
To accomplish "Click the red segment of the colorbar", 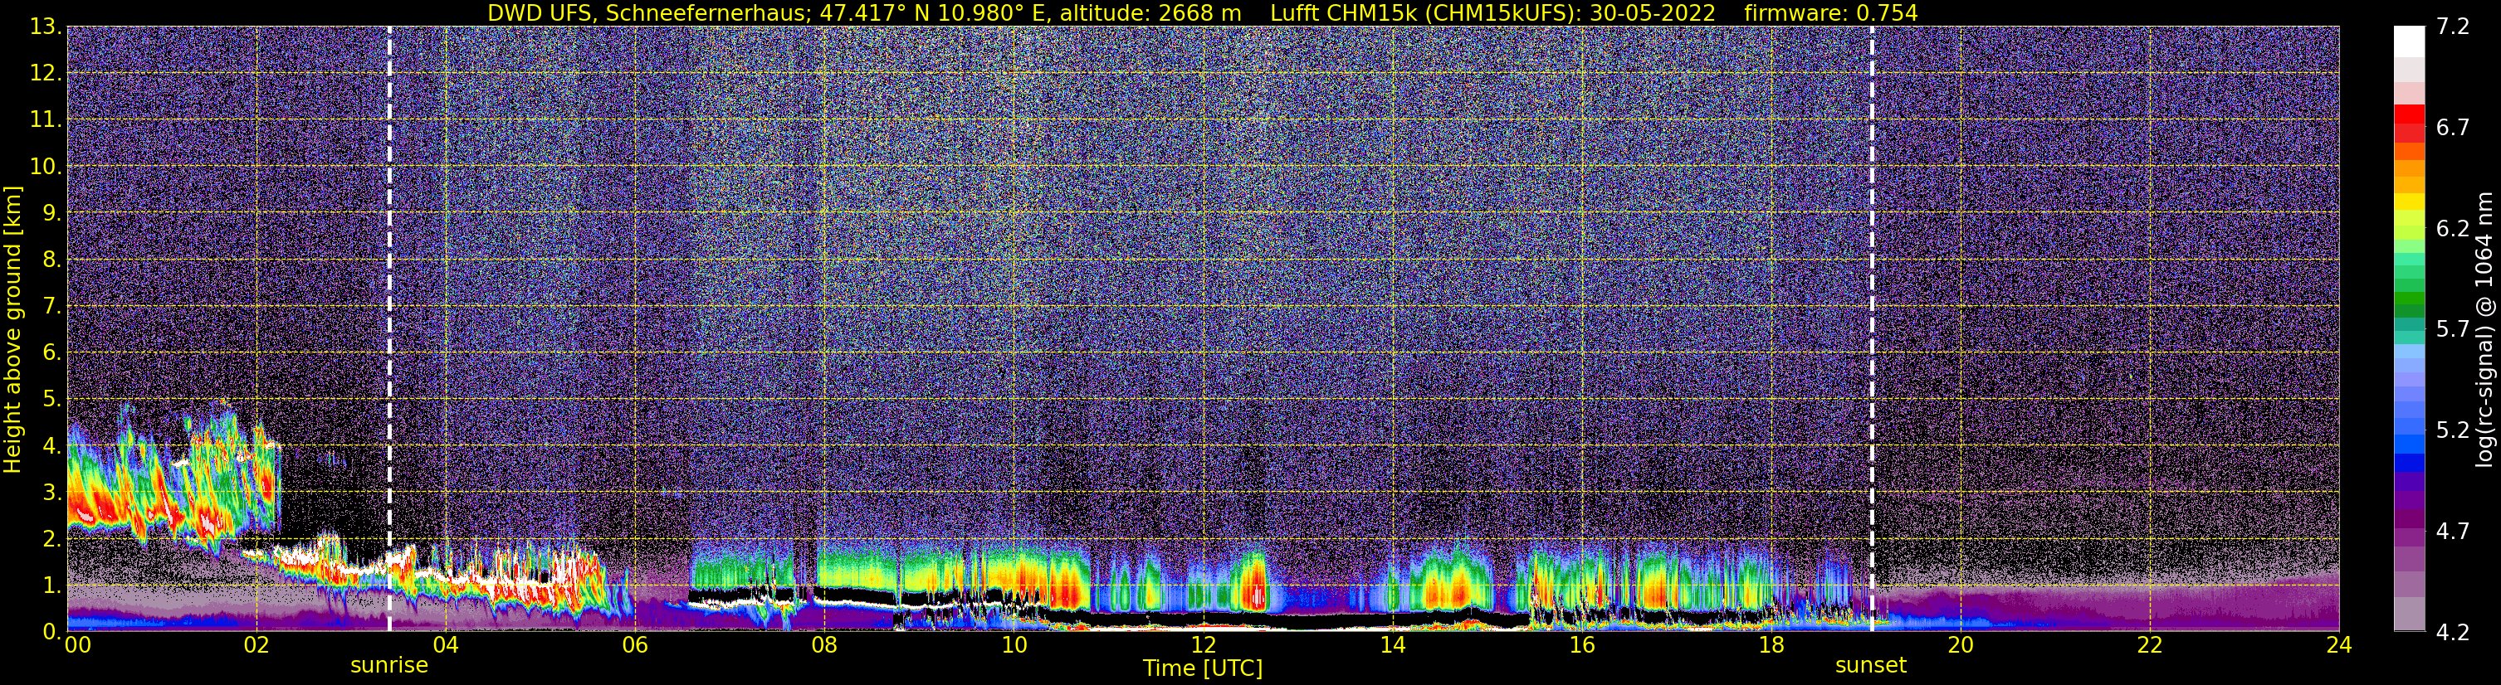I will [x=2409, y=114].
